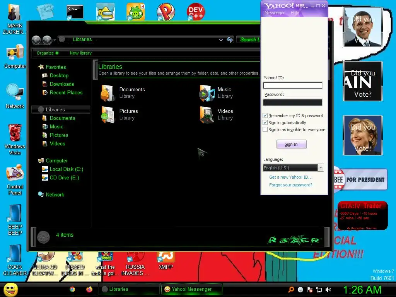Image resolution: width=396 pixels, height=297 pixels.
Task: Click the Explorer back arrow button
Action: (x=36, y=40)
